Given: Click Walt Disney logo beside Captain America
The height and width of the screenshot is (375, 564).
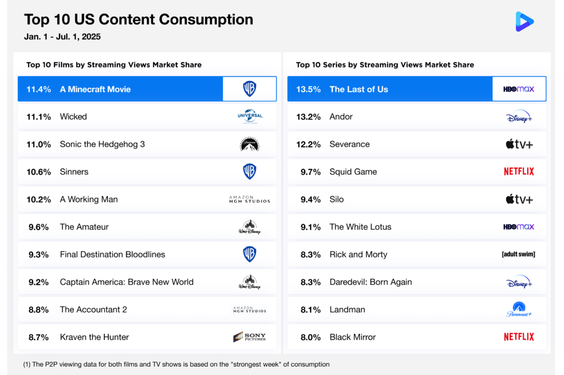Looking at the screenshot, I should tap(250, 282).
